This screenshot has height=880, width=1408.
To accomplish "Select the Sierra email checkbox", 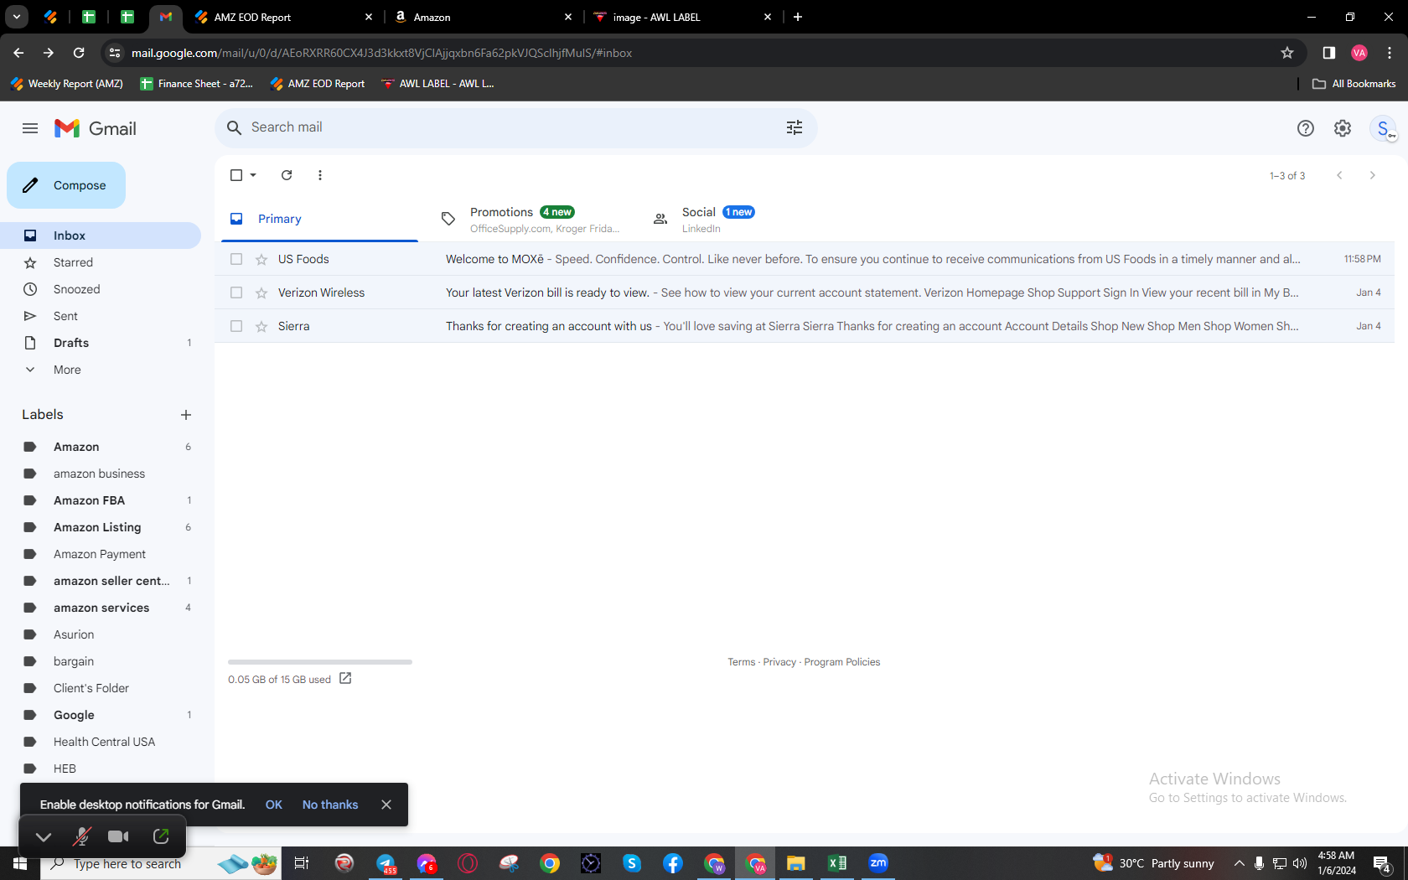I will point(236,327).
